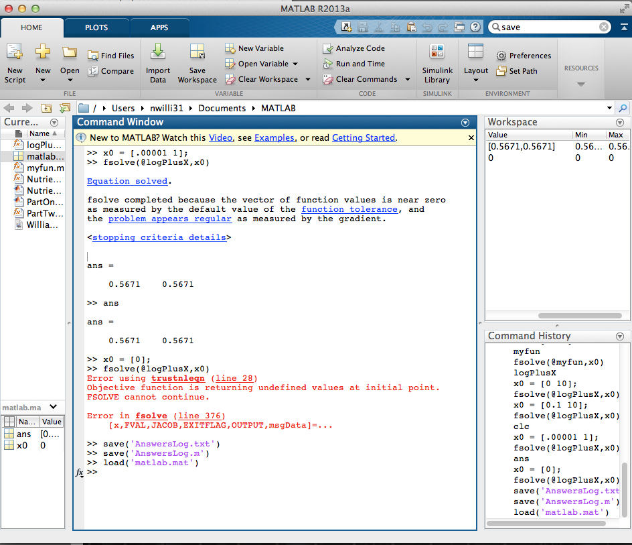Click the Preferences gear icon
The height and width of the screenshot is (545, 632).
(x=501, y=56)
